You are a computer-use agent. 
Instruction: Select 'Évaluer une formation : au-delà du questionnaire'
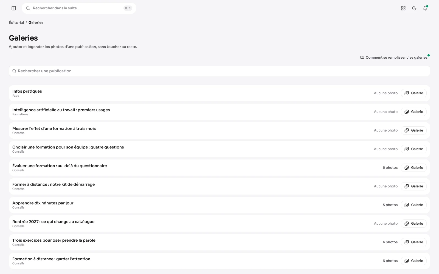point(60,166)
